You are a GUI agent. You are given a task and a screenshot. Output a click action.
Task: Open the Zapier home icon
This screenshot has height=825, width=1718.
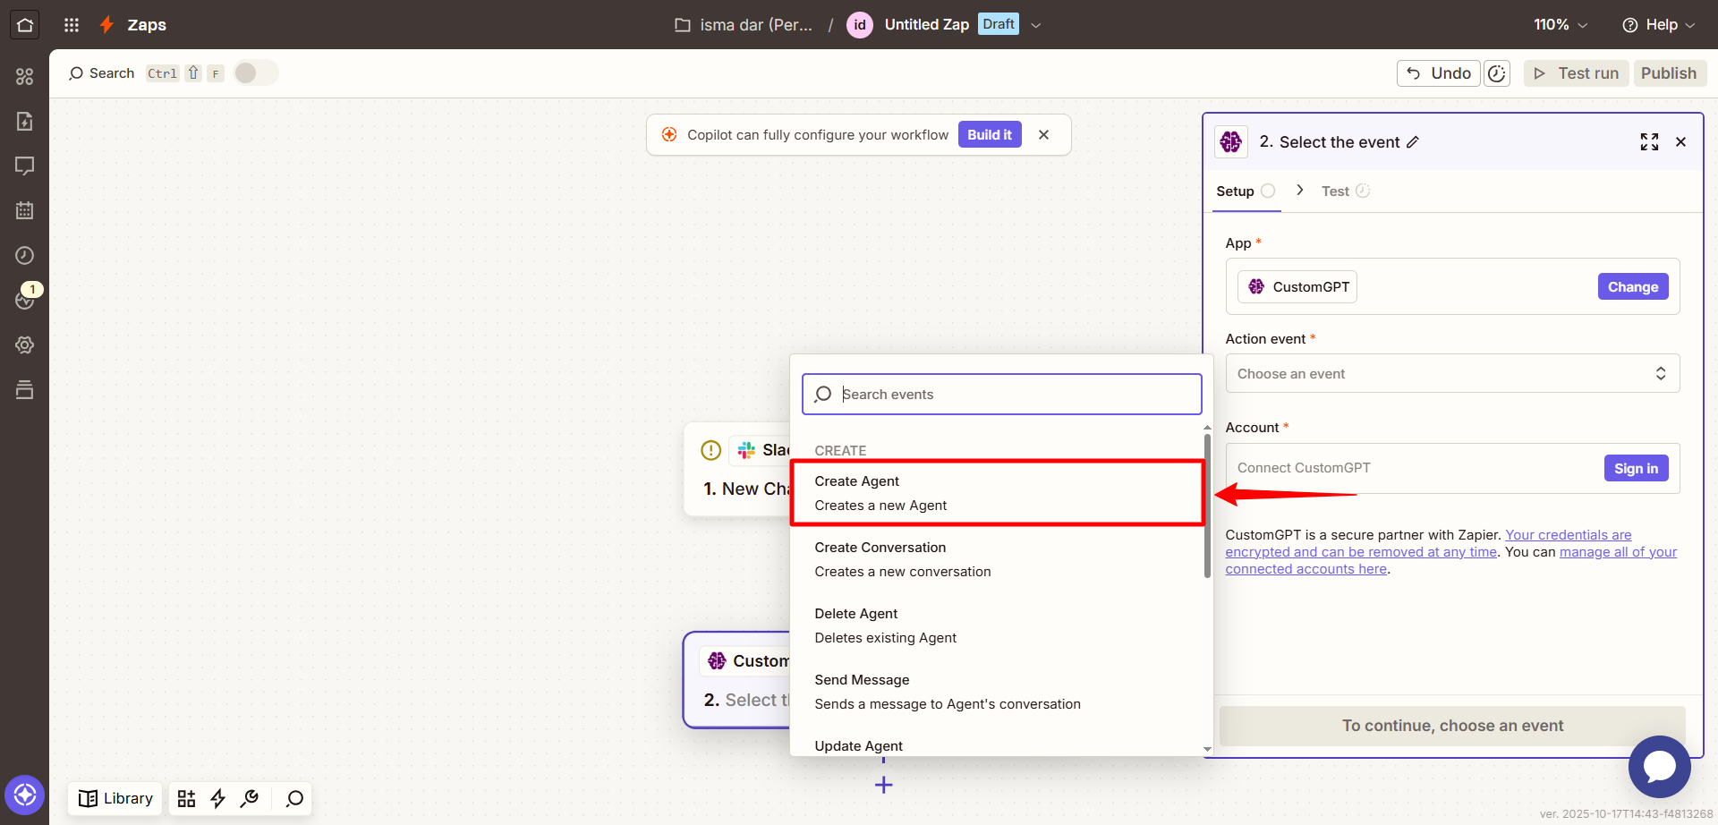click(x=24, y=24)
